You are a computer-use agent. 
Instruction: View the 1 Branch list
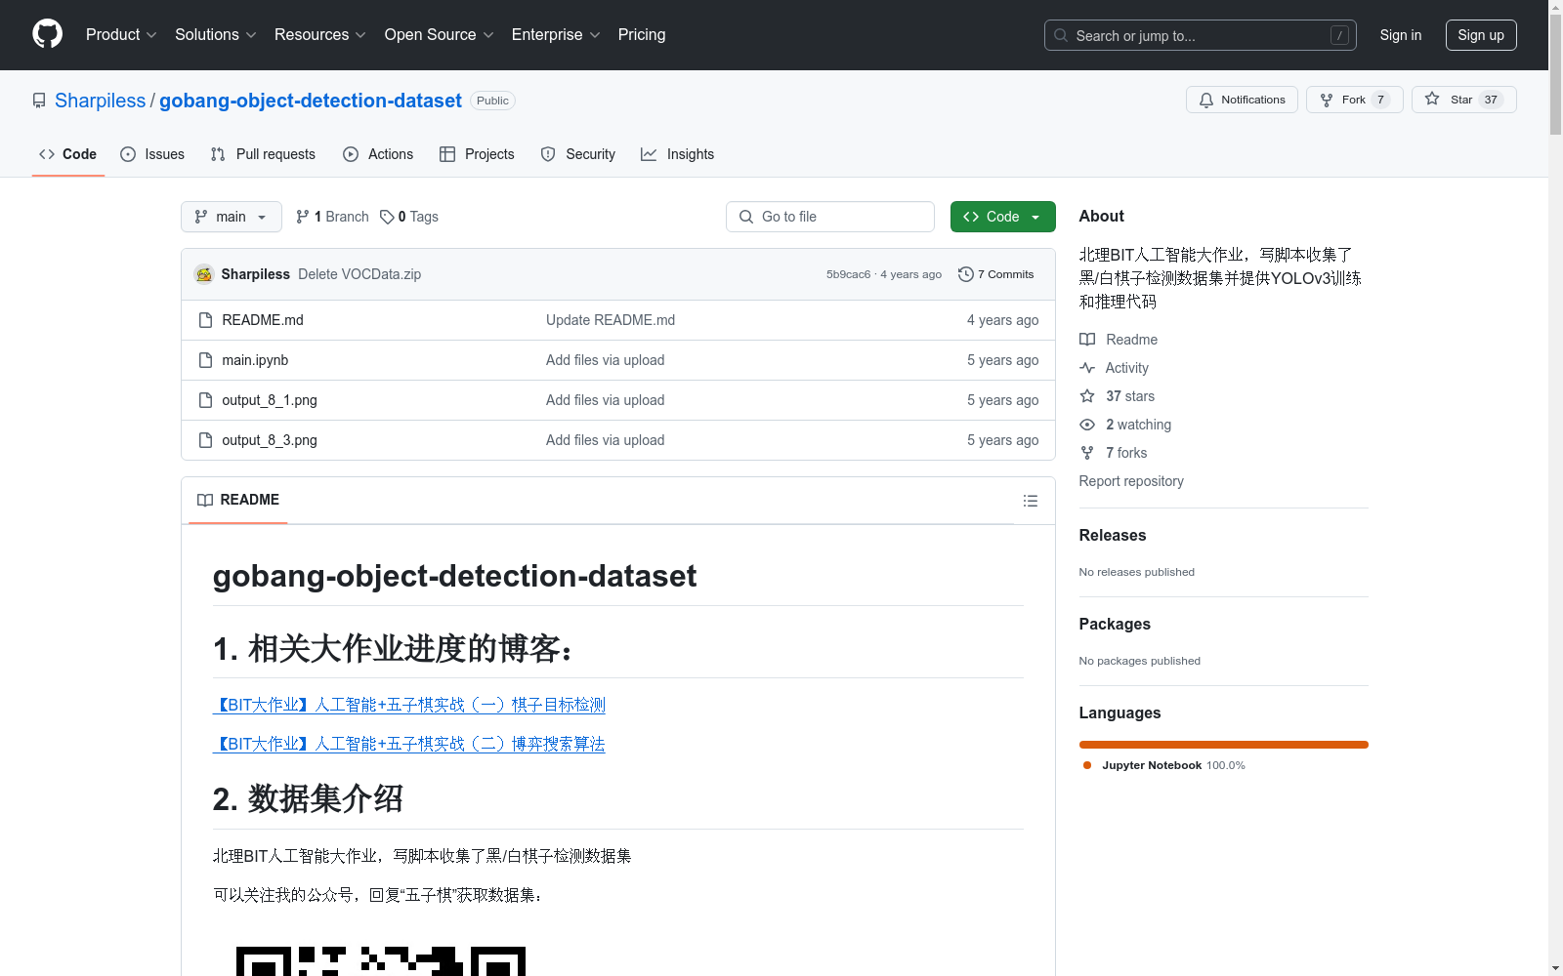click(332, 217)
